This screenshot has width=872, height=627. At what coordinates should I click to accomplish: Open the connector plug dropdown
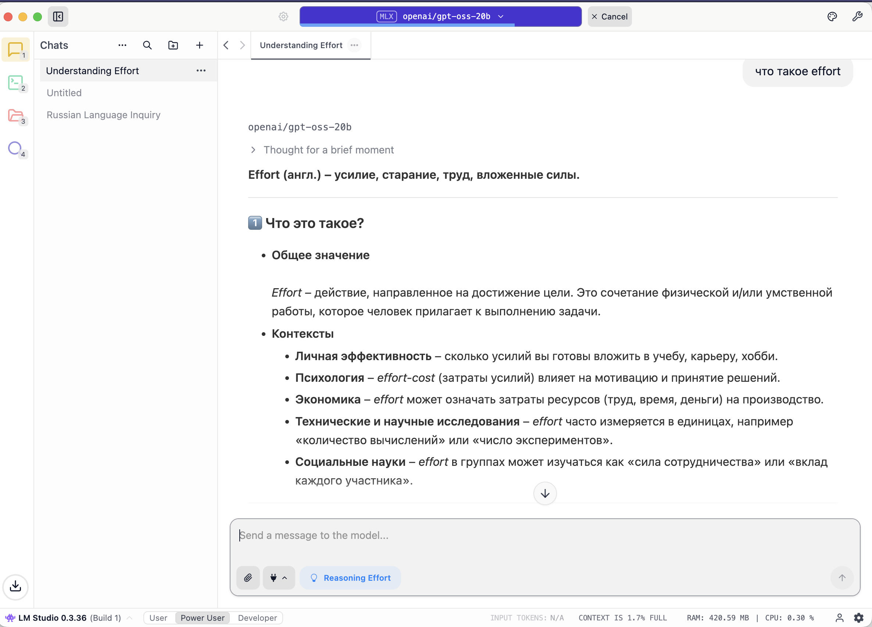[x=278, y=577]
